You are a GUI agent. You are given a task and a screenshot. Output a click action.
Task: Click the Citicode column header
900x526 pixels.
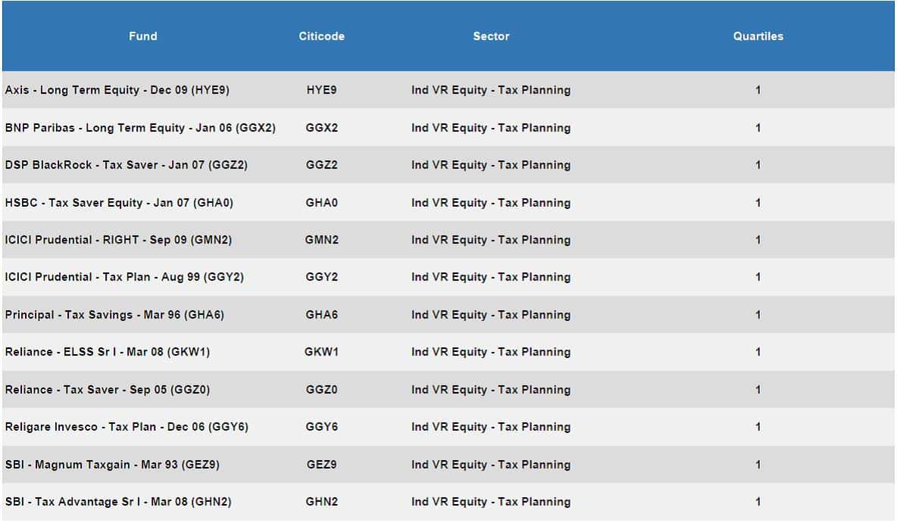click(321, 36)
